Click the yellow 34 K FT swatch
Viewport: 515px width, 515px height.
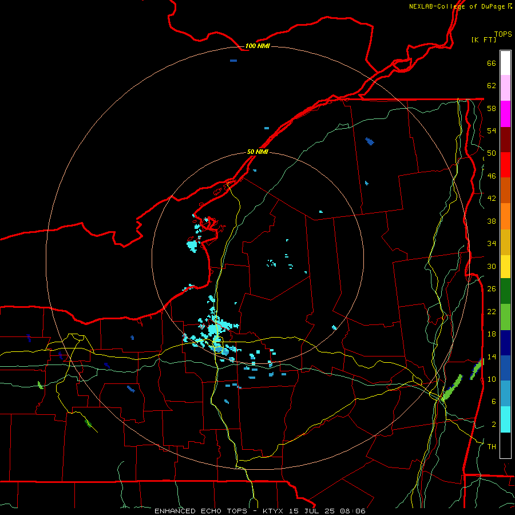point(505,266)
